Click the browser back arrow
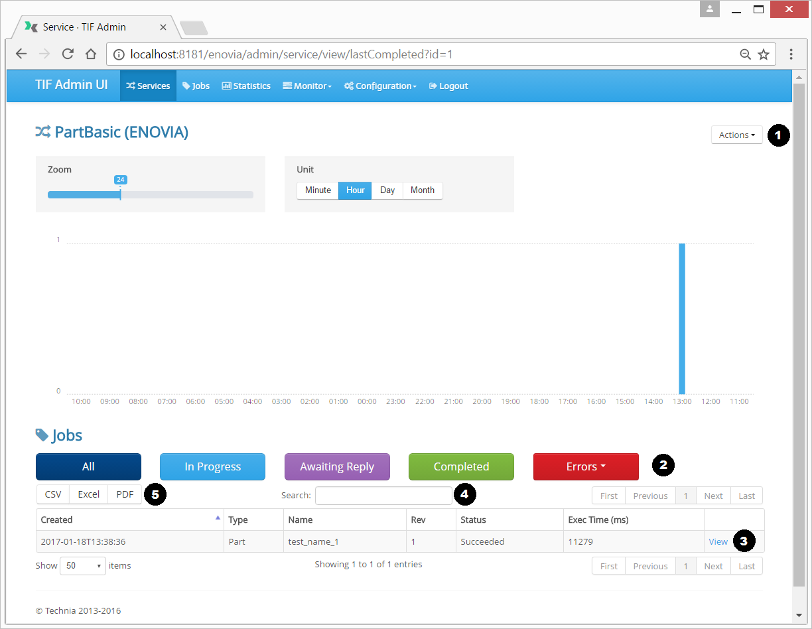This screenshot has width=812, height=629. coord(21,54)
